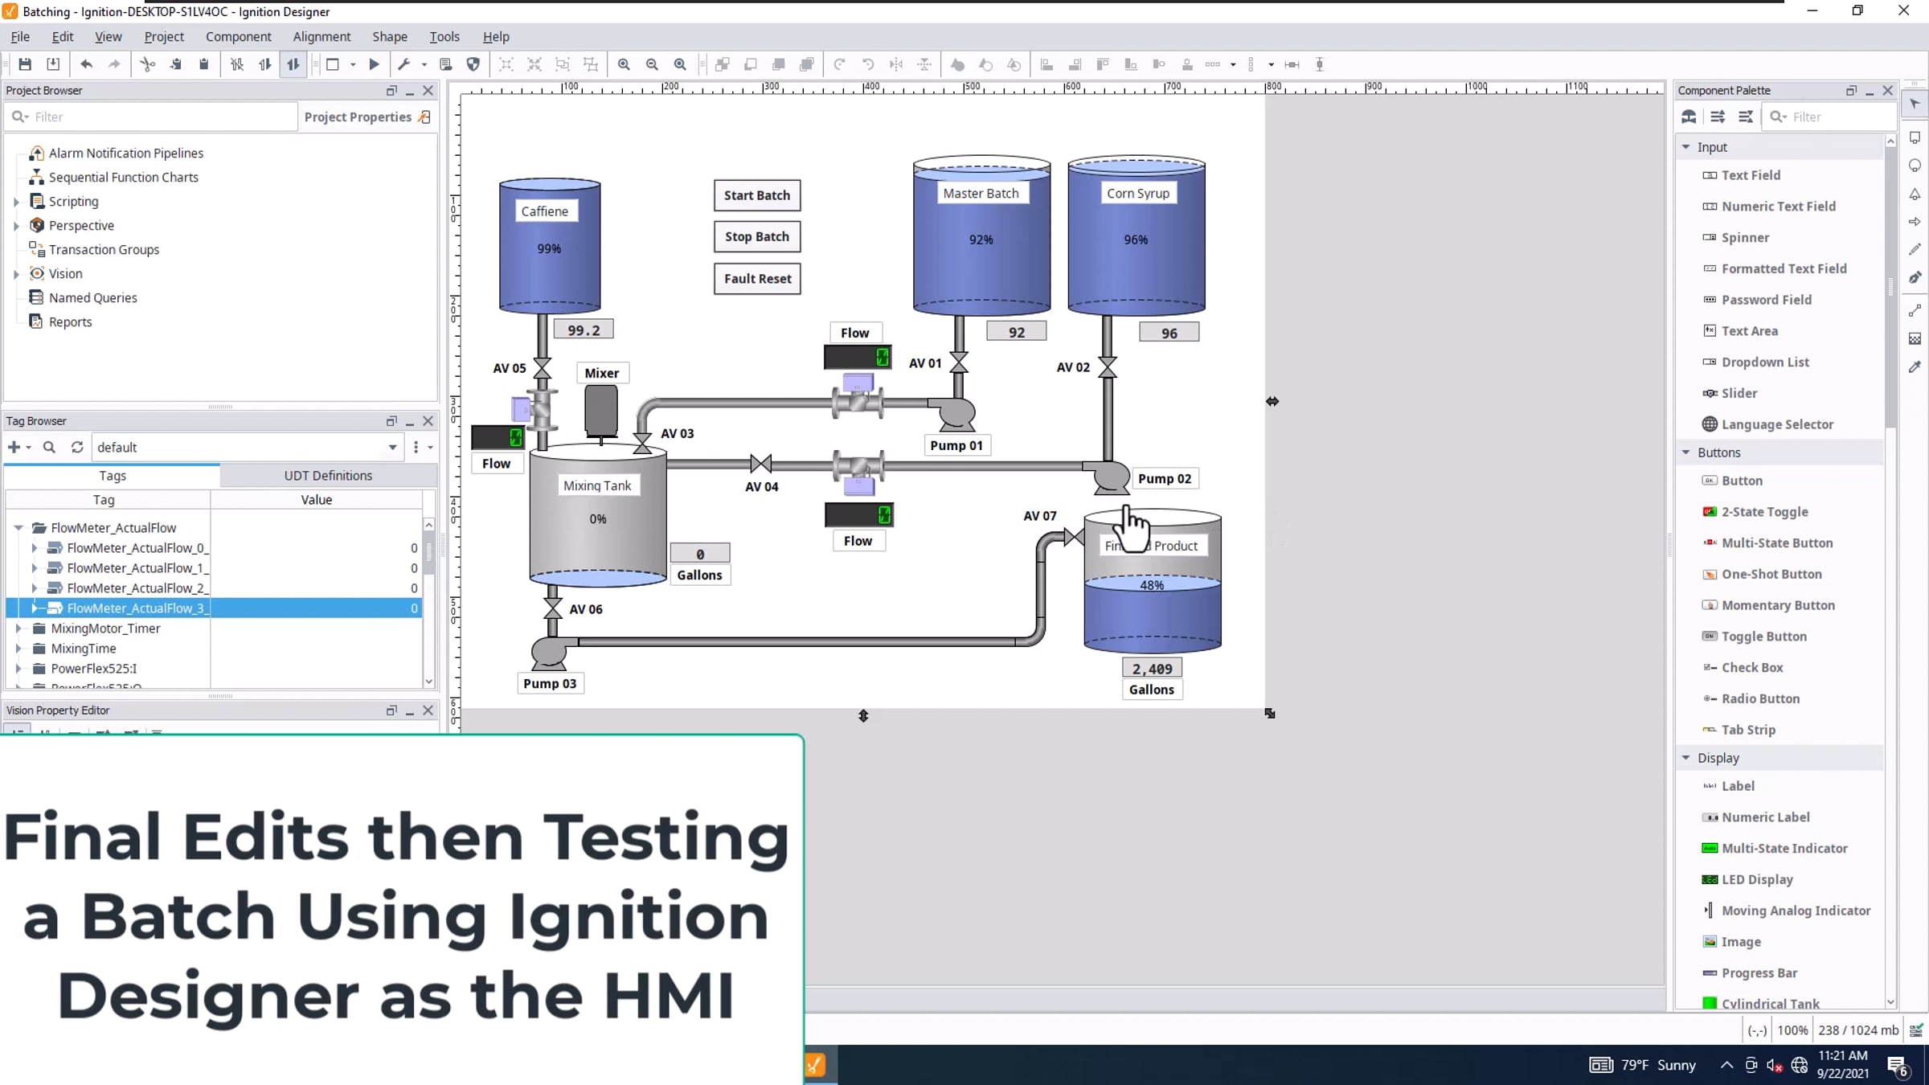Image resolution: width=1929 pixels, height=1085 pixels.
Task: Toggle read/write comm mode toolbar button
Action: click(293, 64)
